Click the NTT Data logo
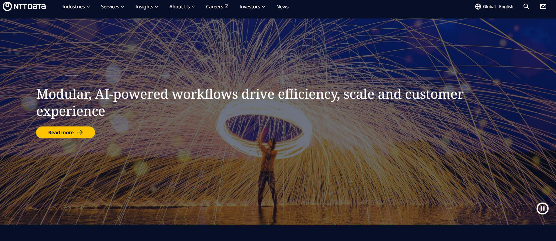 24,7
